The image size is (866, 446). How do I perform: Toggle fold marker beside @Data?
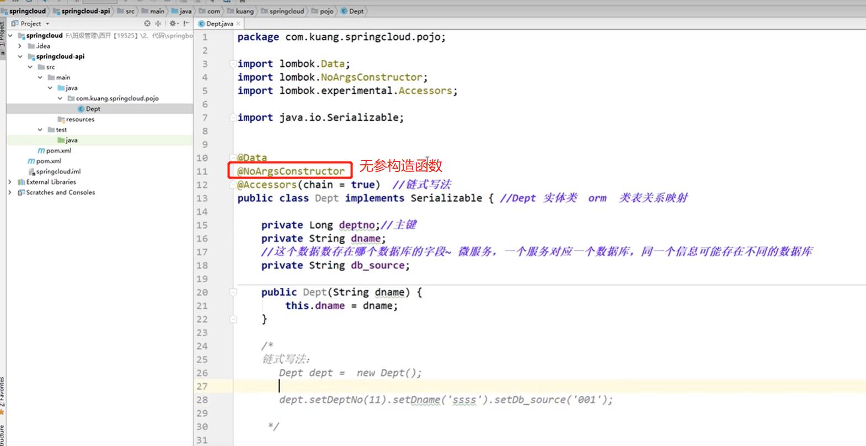[233, 158]
